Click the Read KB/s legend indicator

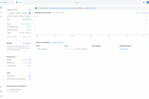tap(139, 13)
